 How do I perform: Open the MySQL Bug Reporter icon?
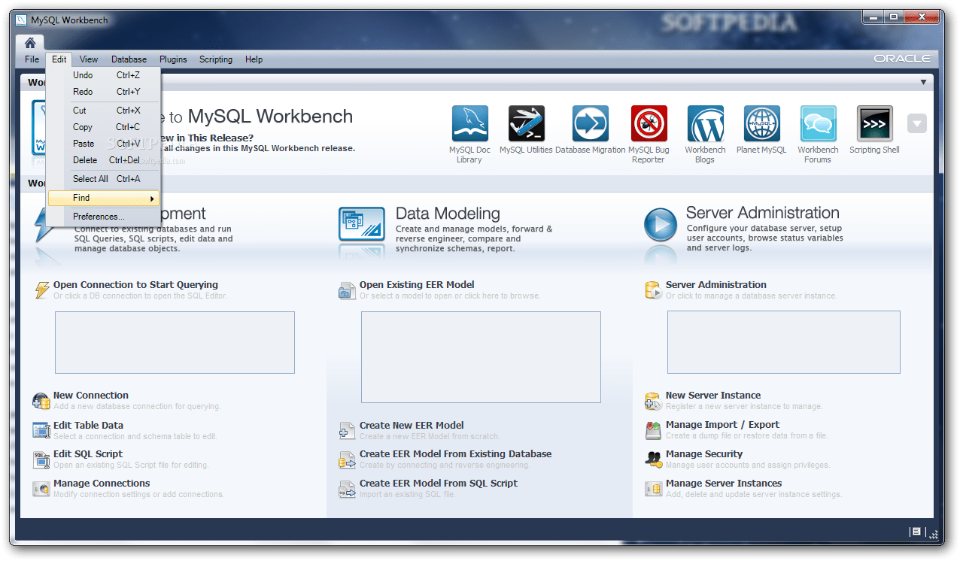tap(649, 123)
